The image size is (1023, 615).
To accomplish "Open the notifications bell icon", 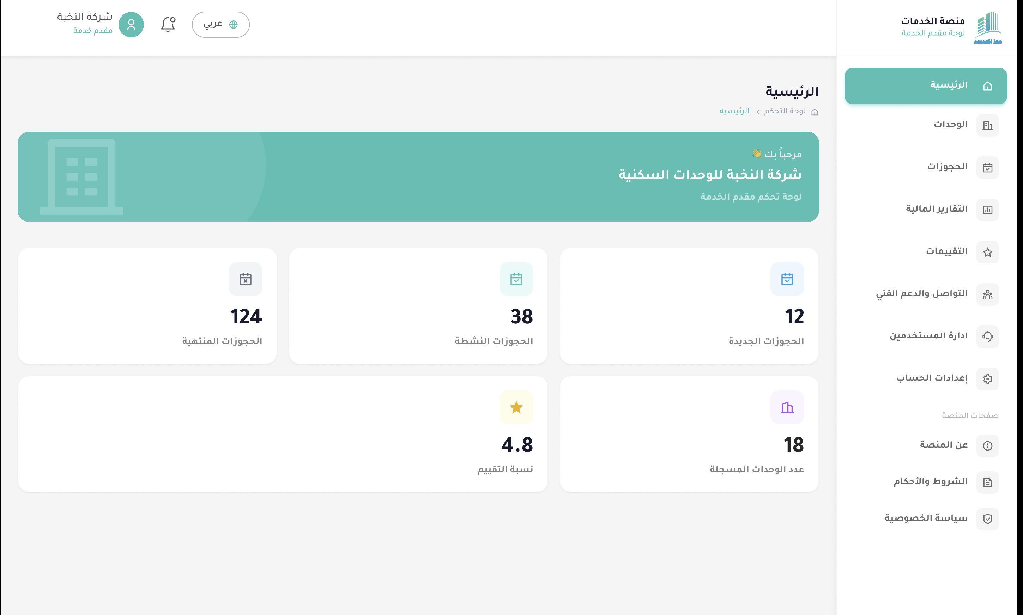I will [168, 24].
